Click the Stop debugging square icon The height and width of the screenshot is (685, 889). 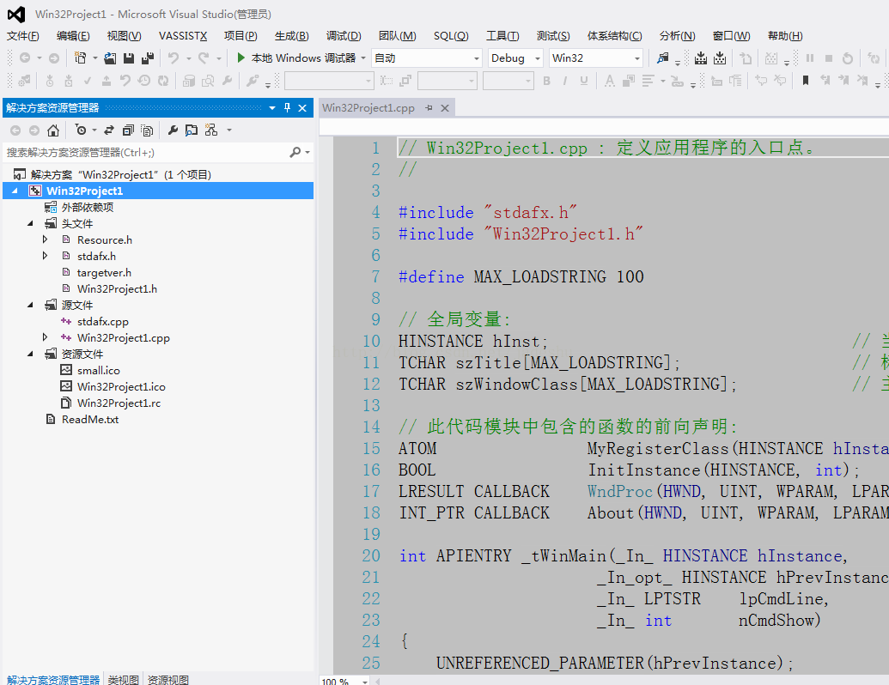coord(828,58)
